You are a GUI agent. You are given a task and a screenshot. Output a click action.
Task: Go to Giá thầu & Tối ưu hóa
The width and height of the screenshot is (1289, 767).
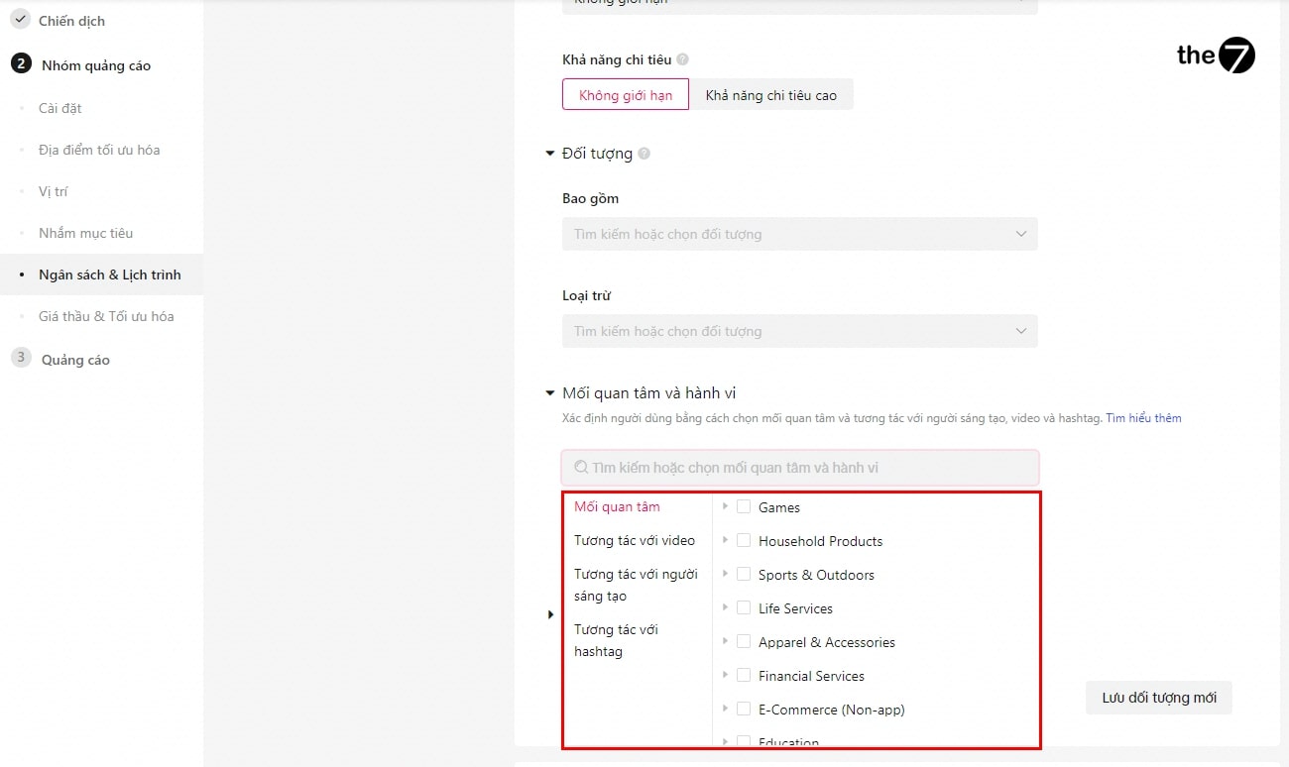tap(106, 316)
